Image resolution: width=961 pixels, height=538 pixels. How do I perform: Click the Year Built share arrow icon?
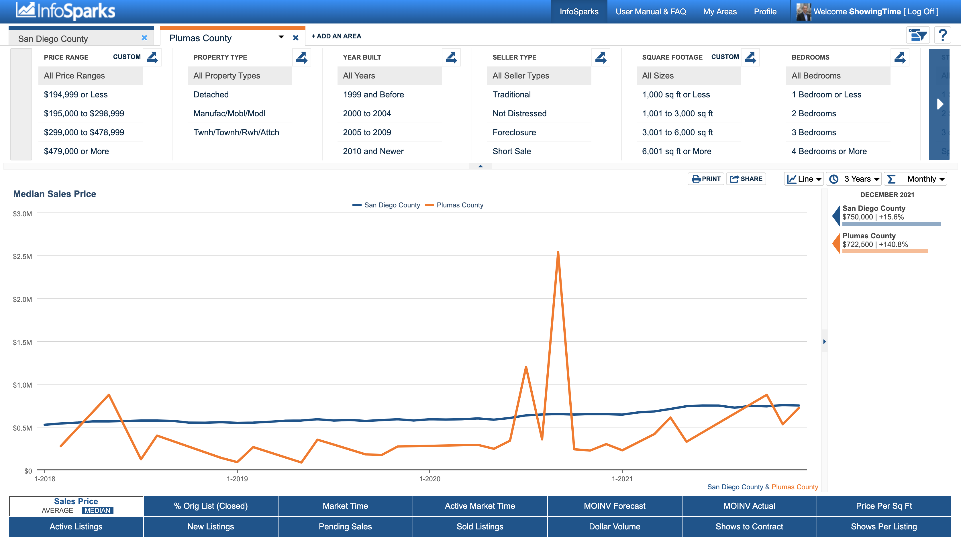451,57
